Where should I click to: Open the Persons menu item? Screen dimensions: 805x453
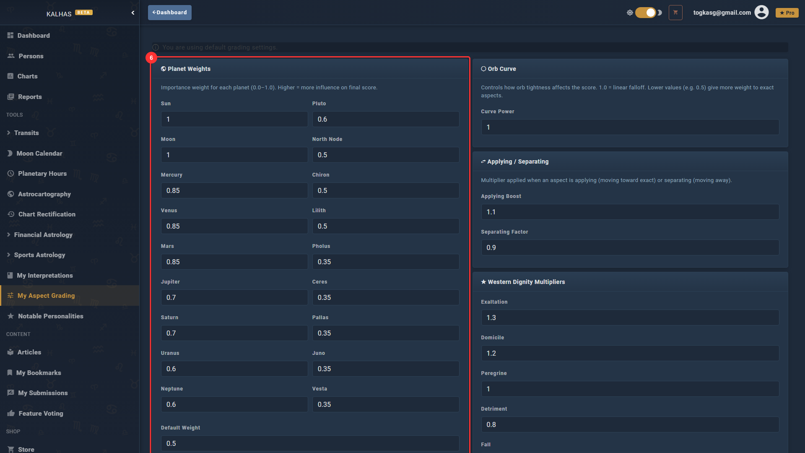click(31, 56)
